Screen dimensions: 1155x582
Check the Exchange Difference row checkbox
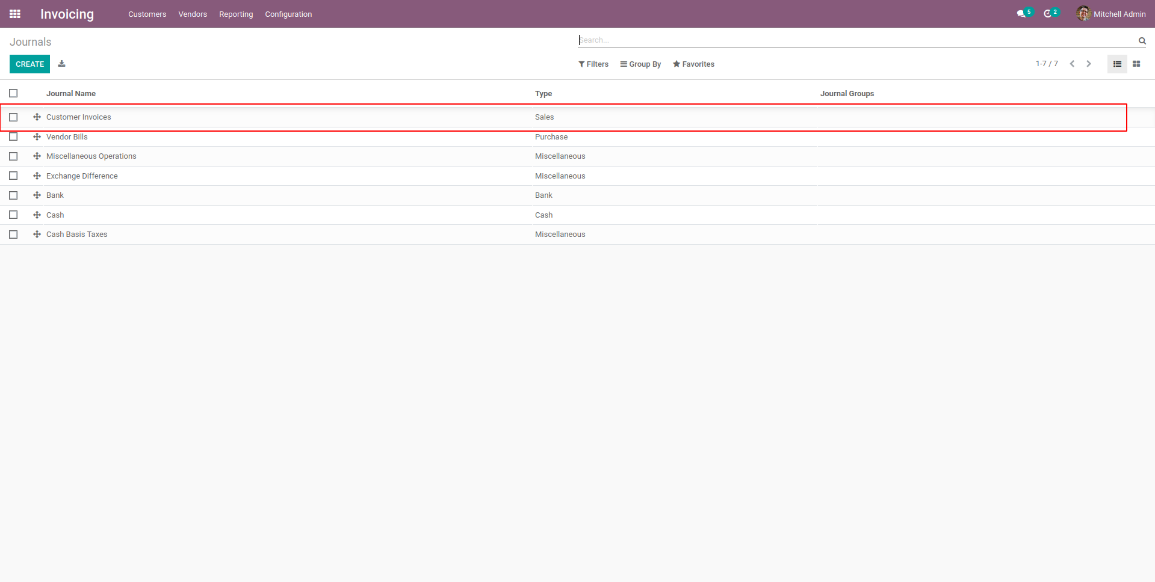pyautogui.click(x=13, y=176)
